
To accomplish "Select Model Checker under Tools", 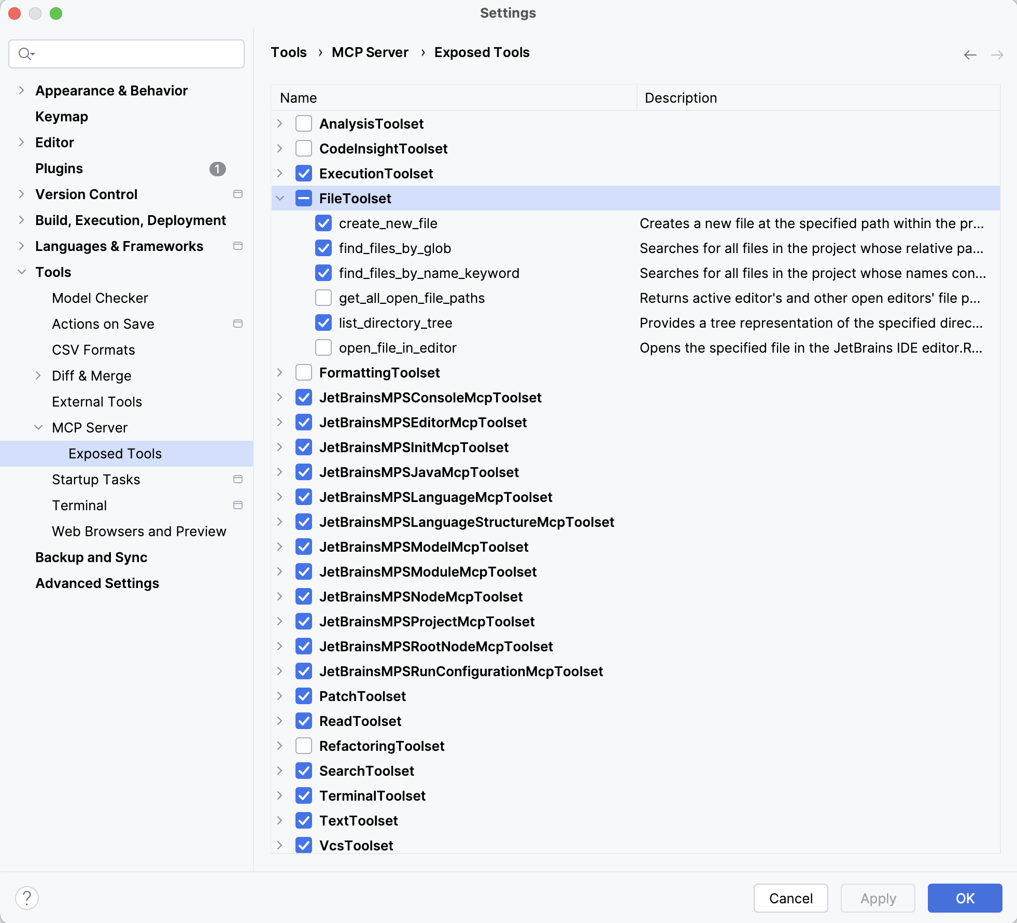I will (x=100, y=298).
